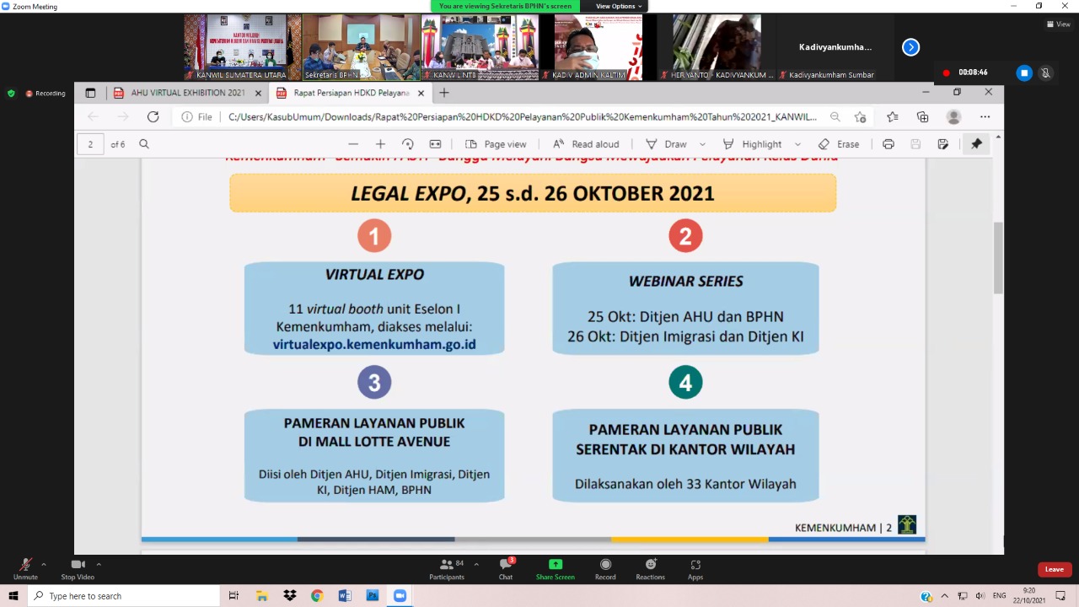The image size is (1079, 607).
Task: Zoom out the PDF
Action: coord(353,144)
